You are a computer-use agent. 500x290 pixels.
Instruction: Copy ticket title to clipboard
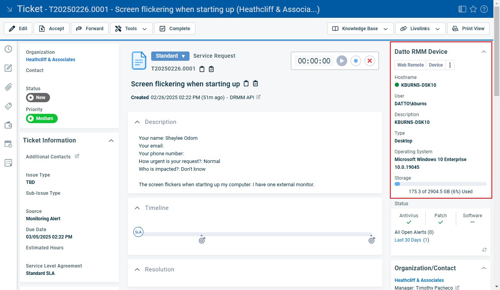click(246, 84)
